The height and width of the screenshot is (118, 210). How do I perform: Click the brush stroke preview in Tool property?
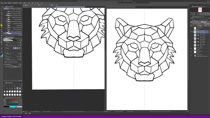pos(12,39)
